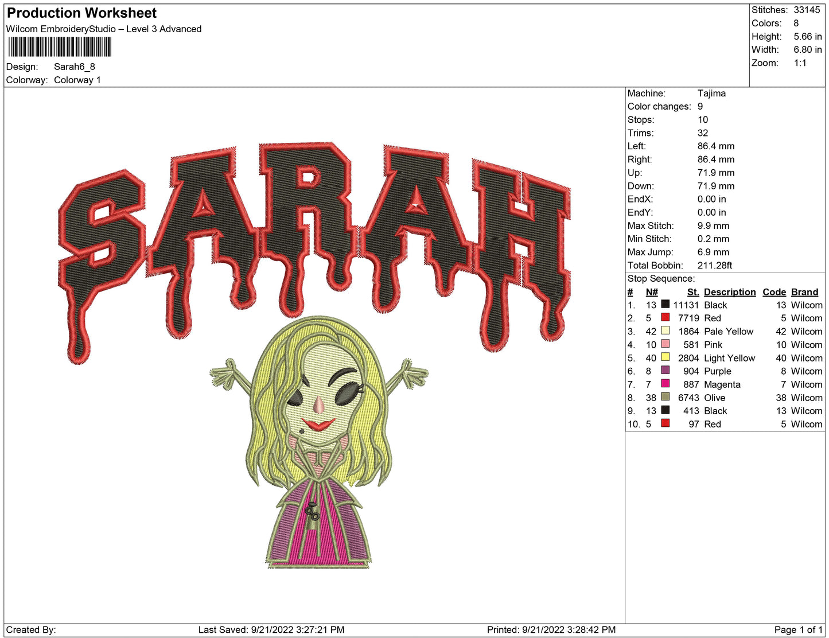829x638 pixels.
Task: Click the black swatch in stop row 9
Action: tap(665, 410)
